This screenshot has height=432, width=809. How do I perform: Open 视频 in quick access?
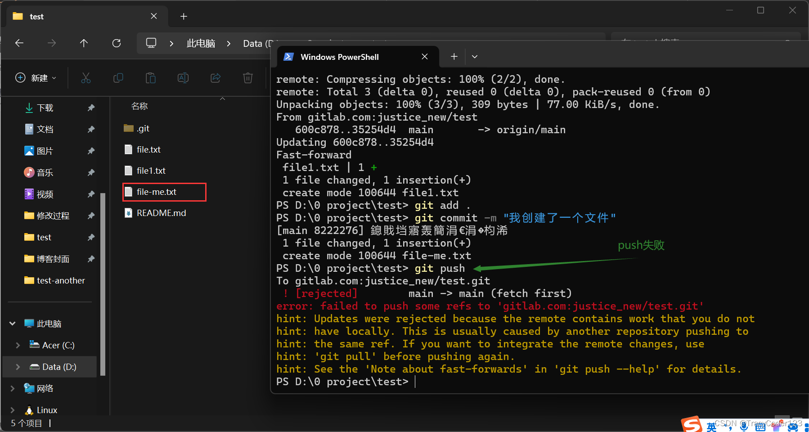coord(45,194)
